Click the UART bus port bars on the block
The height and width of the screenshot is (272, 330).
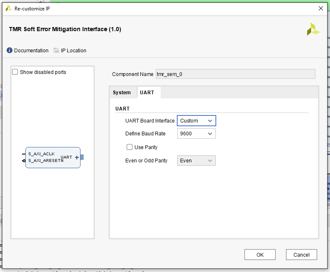tap(82, 157)
